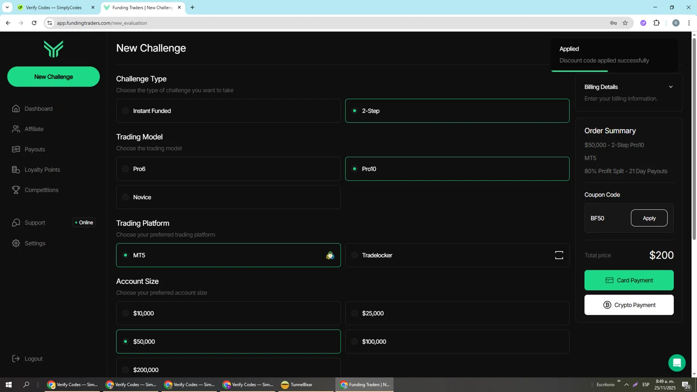This screenshot has width=697, height=392.
Task: Open the Windows Start menu
Action: (x=8, y=385)
